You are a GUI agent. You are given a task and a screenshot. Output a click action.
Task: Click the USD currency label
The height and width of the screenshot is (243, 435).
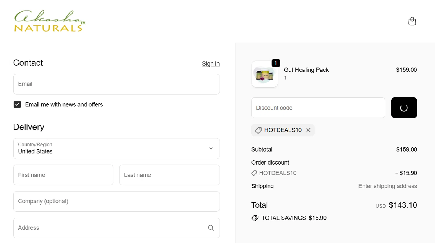380,206
